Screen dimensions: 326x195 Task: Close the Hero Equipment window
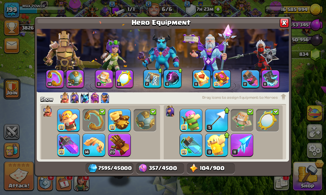(284, 23)
